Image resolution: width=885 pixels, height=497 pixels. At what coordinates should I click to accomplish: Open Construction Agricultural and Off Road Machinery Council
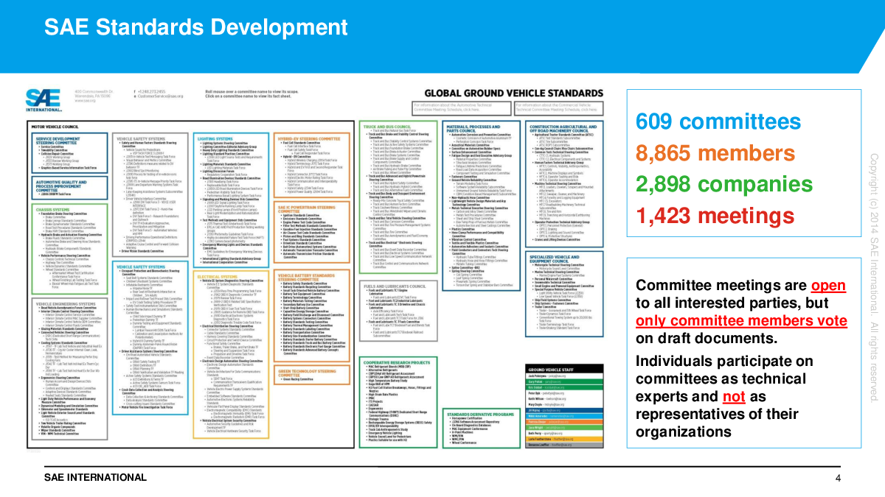coord(564,127)
